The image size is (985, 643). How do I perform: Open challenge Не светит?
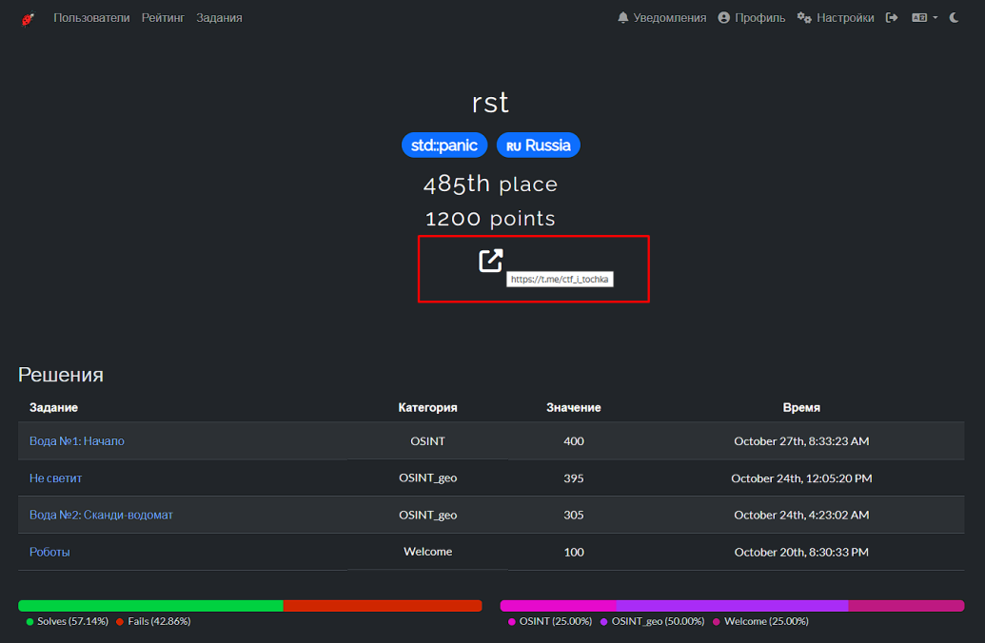tap(55, 477)
